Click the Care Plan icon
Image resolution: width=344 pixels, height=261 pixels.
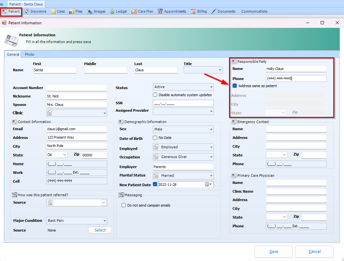tap(134, 11)
